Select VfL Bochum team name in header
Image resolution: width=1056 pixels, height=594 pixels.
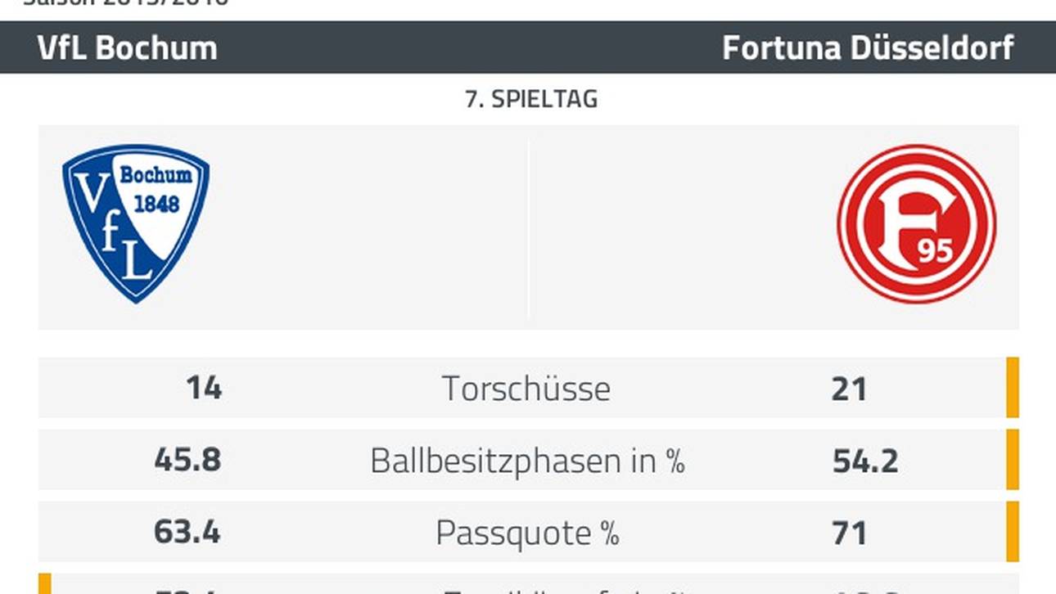click(128, 48)
